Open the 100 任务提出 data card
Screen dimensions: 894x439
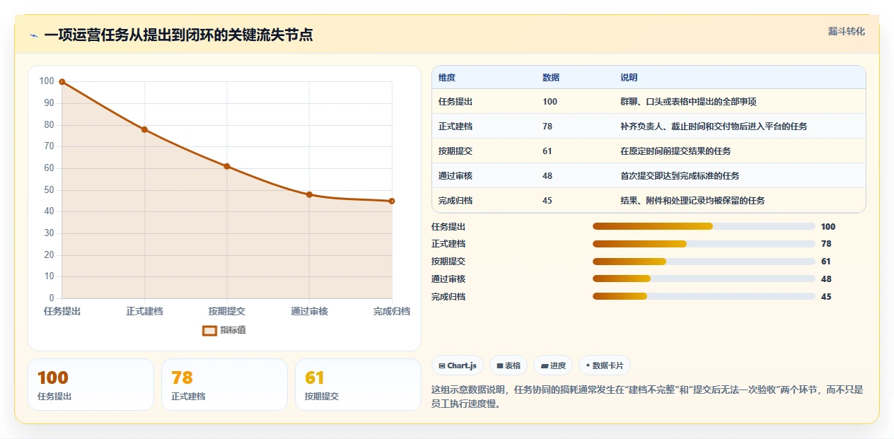[91, 385]
